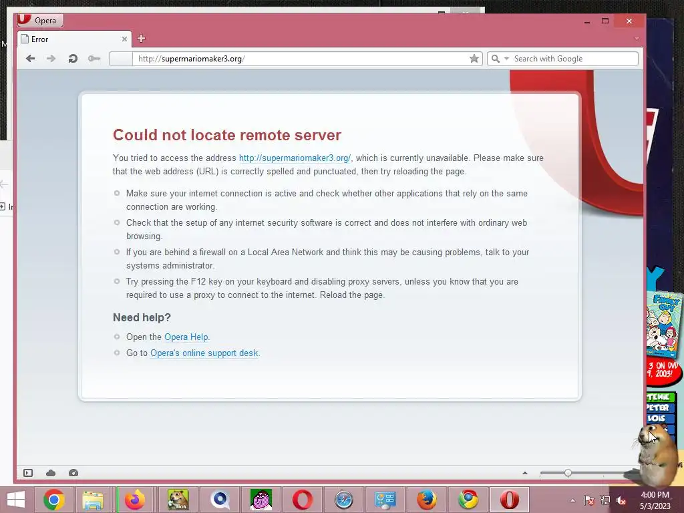Image resolution: width=684 pixels, height=513 pixels.
Task: Click the search magnifier icon
Action: [x=496, y=59]
